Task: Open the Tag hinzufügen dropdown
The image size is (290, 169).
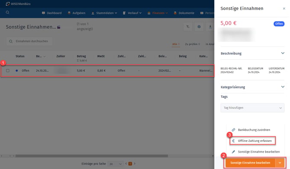Action: click(x=252, y=108)
